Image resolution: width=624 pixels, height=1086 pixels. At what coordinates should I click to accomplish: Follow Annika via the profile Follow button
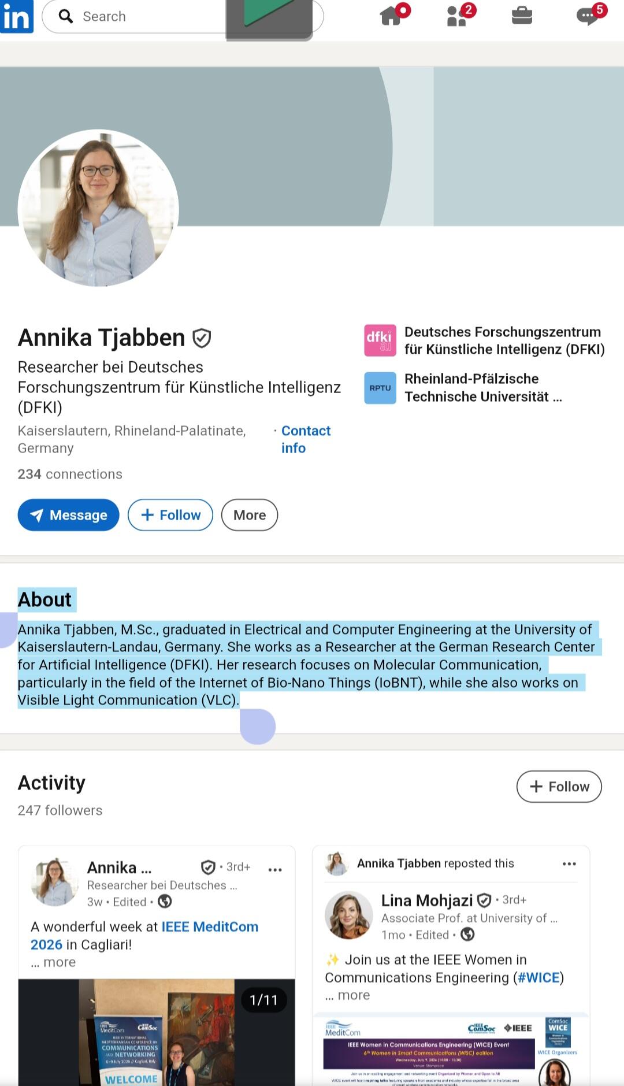[x=170, y=515]
